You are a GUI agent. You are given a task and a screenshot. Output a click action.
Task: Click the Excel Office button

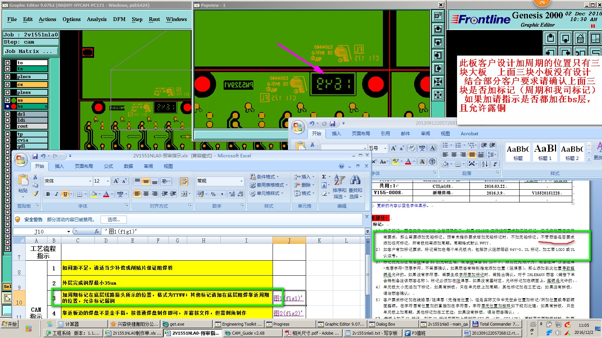pyautogui.click(x=20, y=160)
